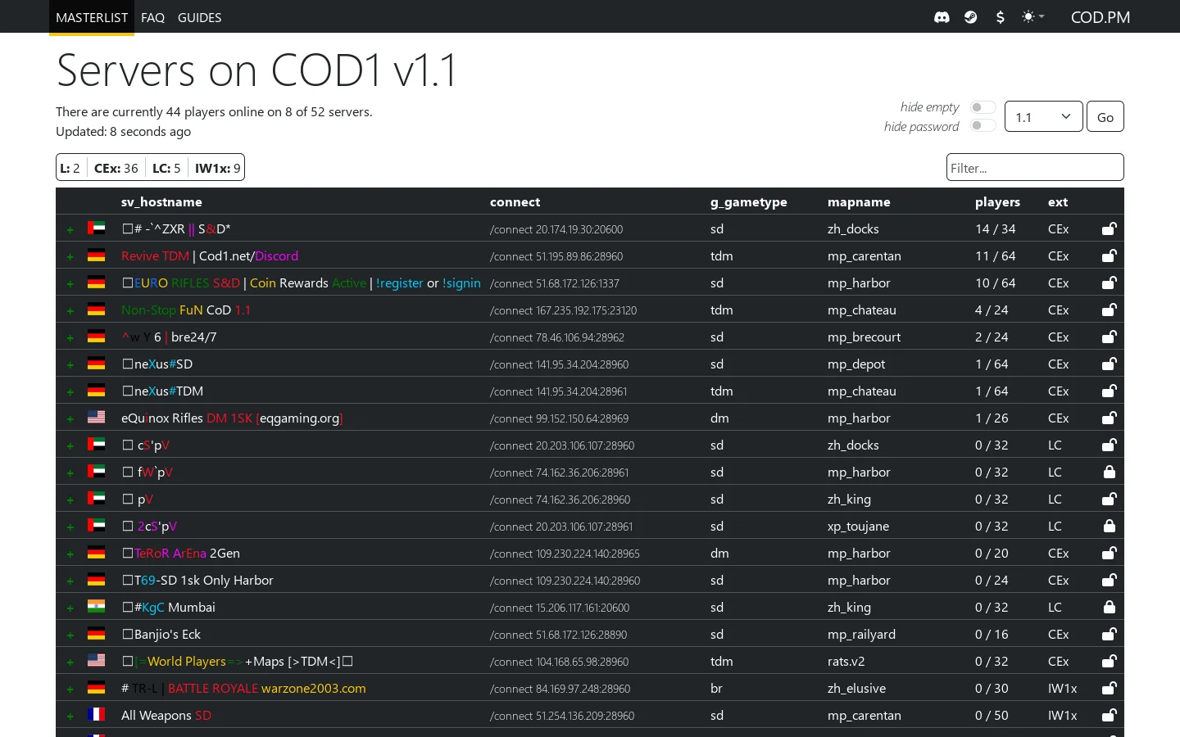Open the FAQ menu item
The height and width of the screenshot is (737, 1180).
(152, 17)
